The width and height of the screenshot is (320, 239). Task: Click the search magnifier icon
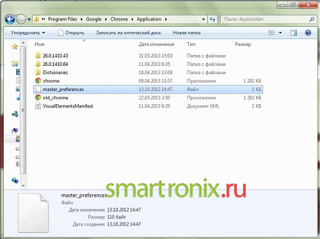coord(312,19)
